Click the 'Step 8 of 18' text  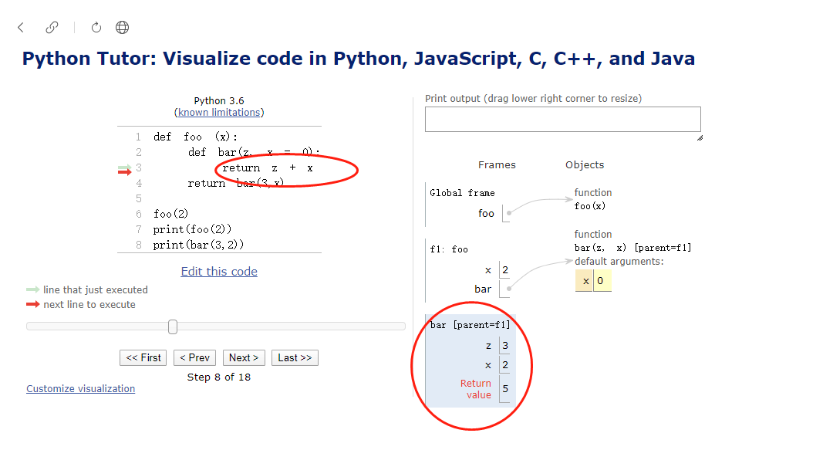coord(219,377)
